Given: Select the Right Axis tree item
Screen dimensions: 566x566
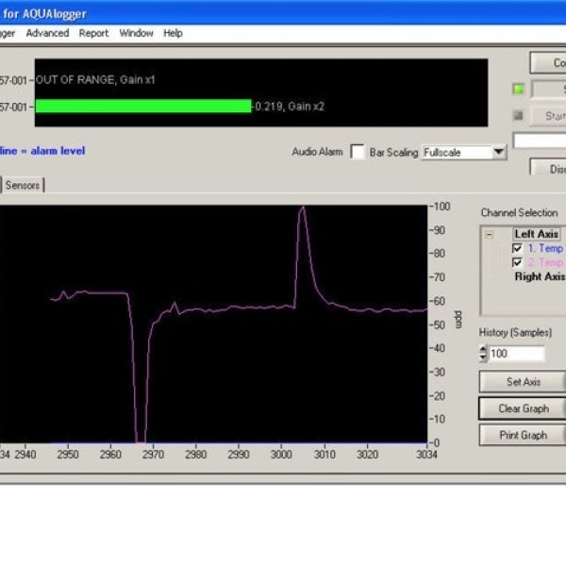Looking at the screenshot, I should (540, 276).
